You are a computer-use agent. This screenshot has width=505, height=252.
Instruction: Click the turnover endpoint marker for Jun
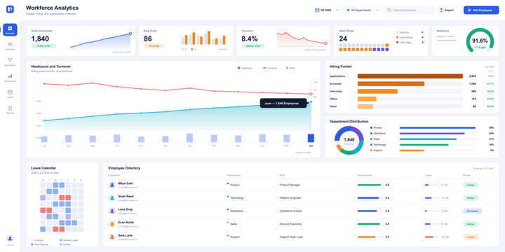[x=311, y=94]
